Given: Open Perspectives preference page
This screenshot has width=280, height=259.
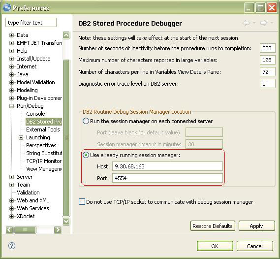Looking at the screenshot, I should point(41,145).
